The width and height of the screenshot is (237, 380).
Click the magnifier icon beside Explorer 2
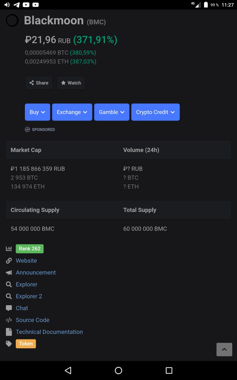point(9,296)
